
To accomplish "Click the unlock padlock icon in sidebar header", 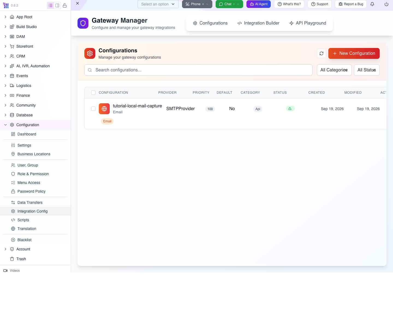I will click(x=65, y=5).
